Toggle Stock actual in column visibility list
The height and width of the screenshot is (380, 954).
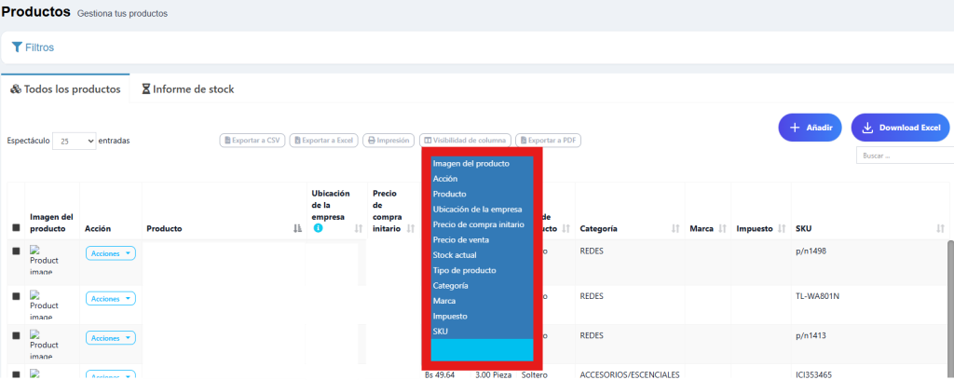tap(456, 255)
